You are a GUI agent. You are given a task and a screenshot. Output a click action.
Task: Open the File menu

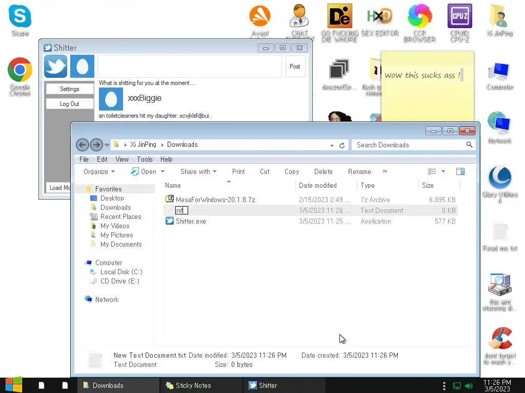pos(84,160)
